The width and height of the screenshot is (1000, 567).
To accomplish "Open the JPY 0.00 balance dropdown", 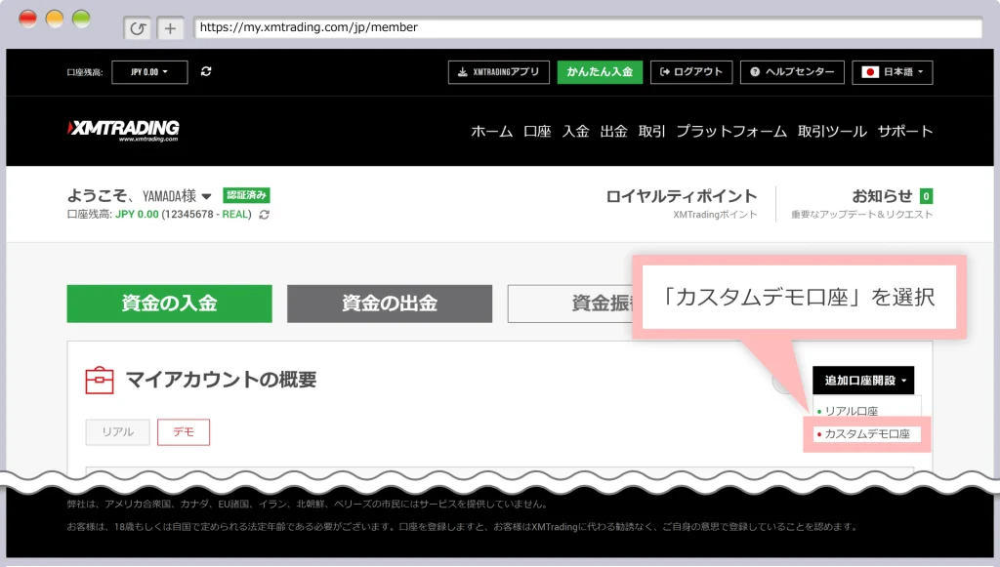I will point(149,72).
